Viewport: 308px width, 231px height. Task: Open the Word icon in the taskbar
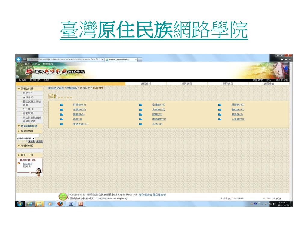[71, 204]
